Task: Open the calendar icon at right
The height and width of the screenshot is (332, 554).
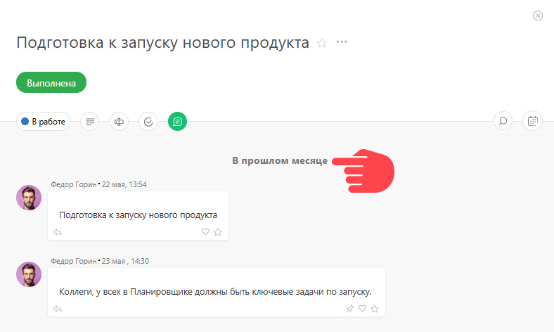Action: pos(532,121)
